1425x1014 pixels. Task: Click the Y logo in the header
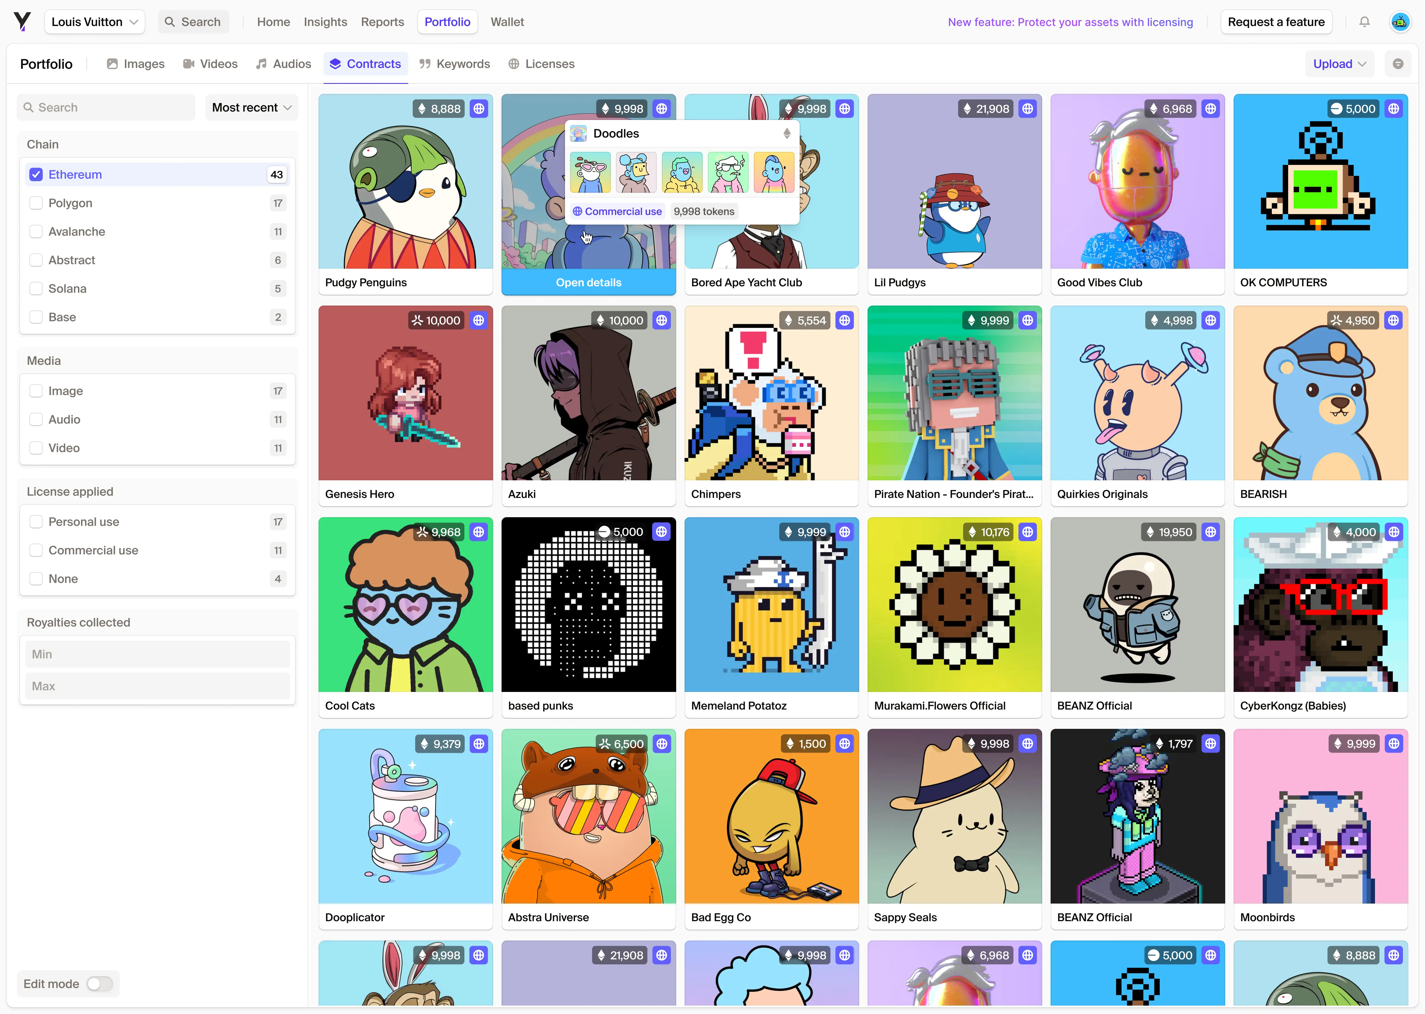coord(22,22)
